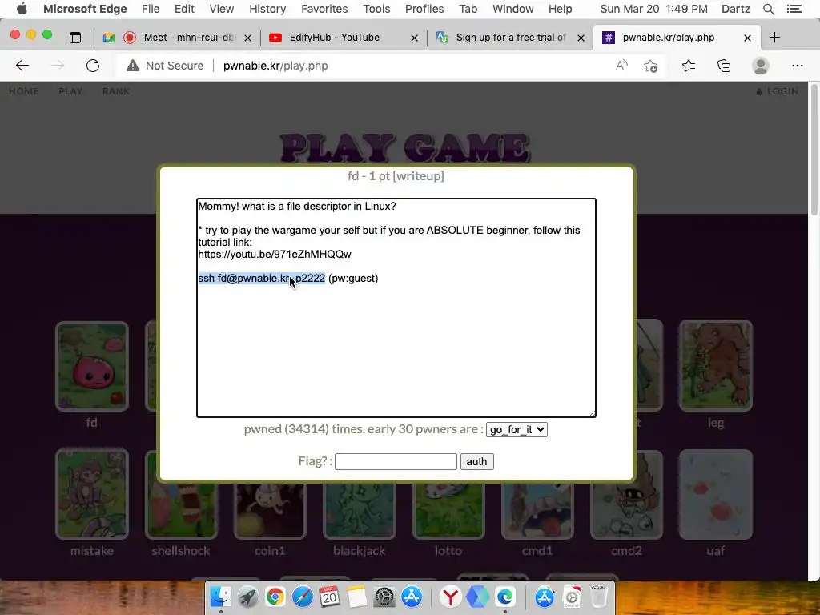Add this page to favorites star icon
Viewport: 820px width, 615px height.
click(650, 66)
